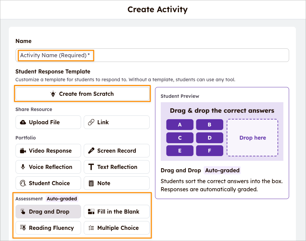Choose the Text Reflection template

tap(117, 167)
